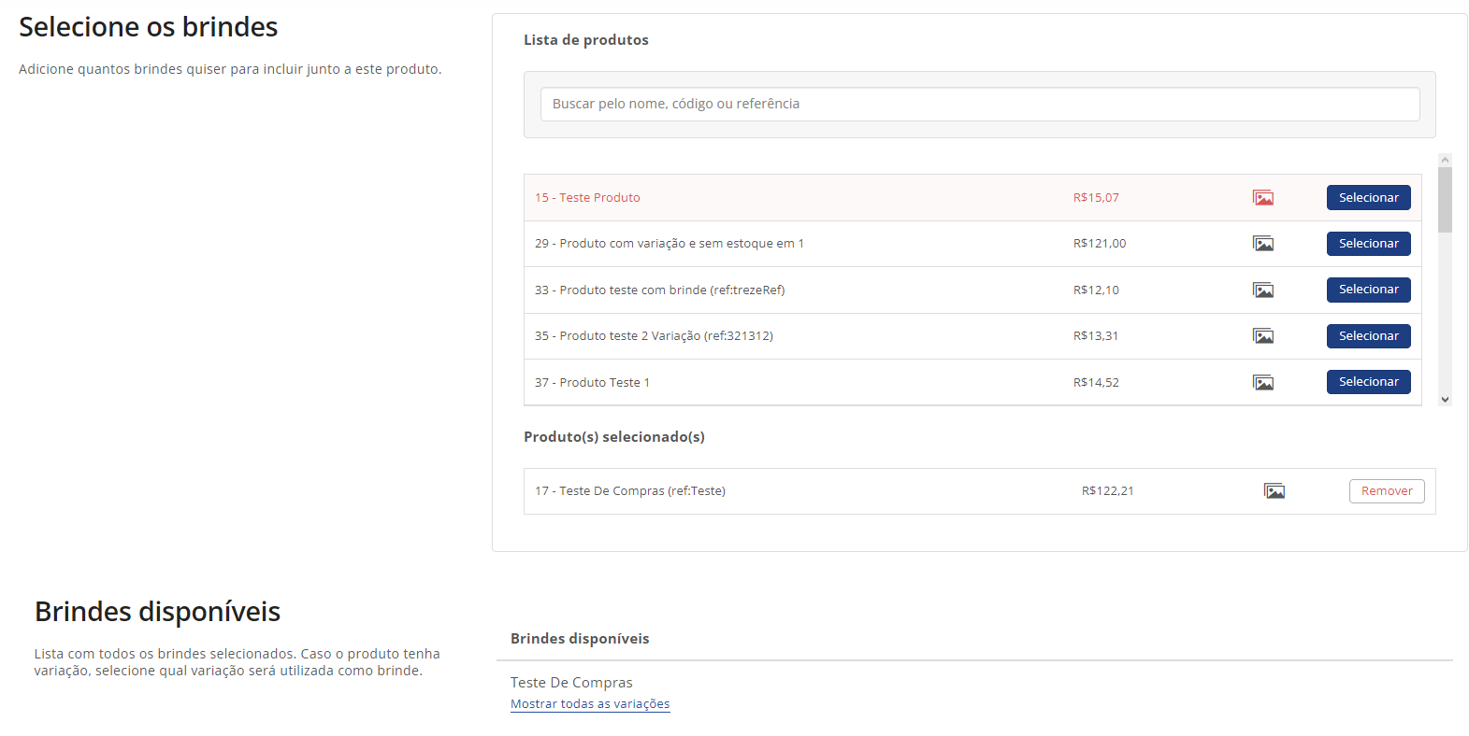Click price R$15,07
1469x736 pixels.
click(x=1096, y=198)
